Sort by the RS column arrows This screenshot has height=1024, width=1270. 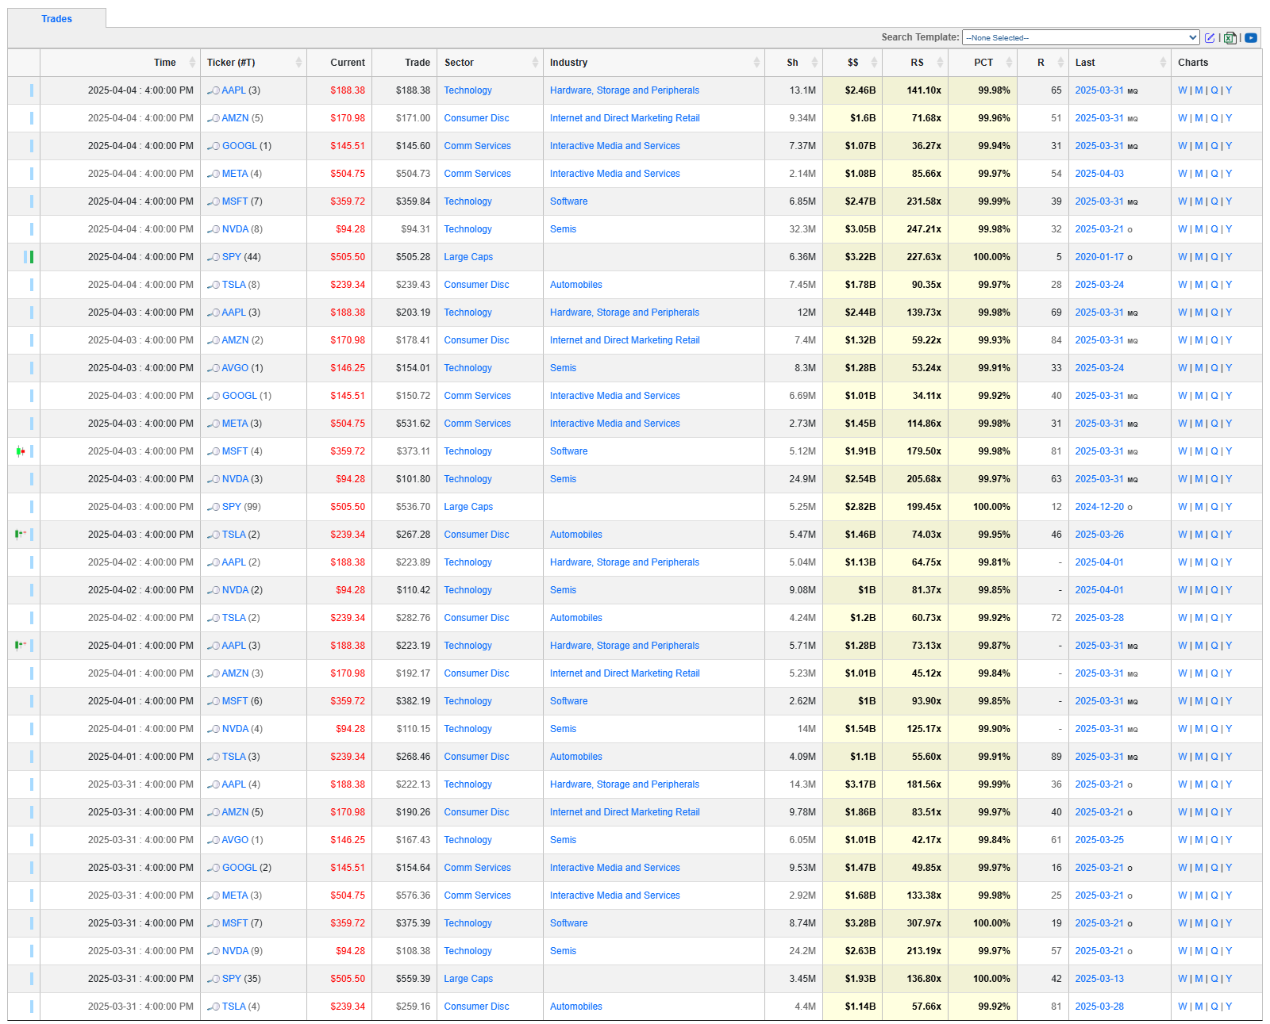tap(940, 63)
